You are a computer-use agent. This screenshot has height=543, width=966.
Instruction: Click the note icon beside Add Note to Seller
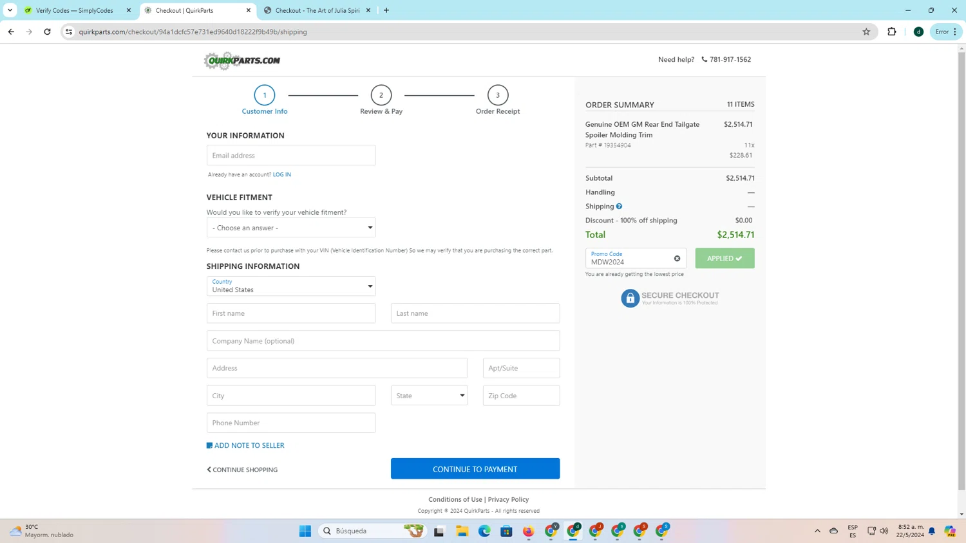[x=209, y=445]
